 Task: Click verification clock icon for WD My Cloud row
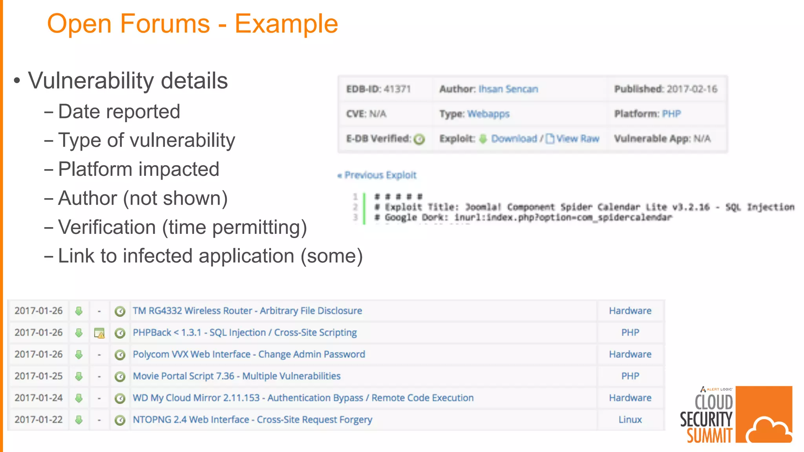click(120, 399)
